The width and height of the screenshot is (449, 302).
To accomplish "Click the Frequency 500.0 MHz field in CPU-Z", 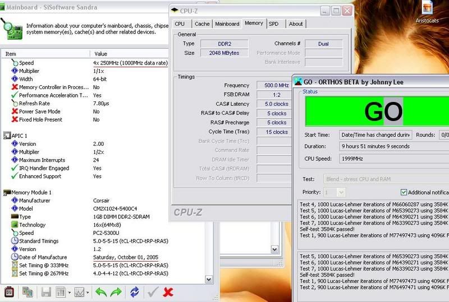I will tap(274, 85).
